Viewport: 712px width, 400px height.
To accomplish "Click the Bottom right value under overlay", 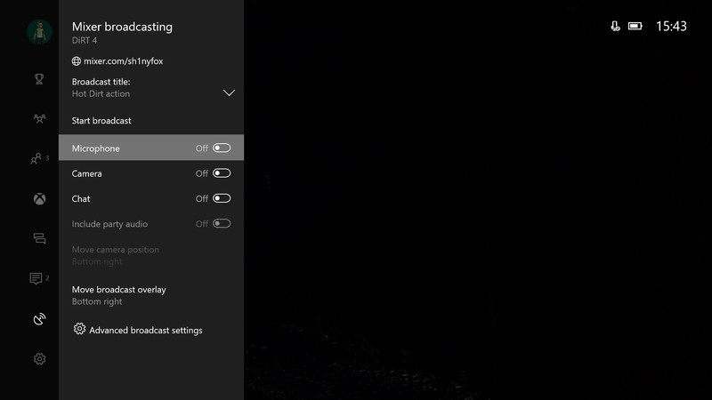I will tap(97, 301).
